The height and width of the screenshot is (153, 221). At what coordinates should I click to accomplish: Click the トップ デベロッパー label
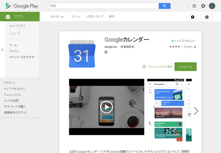coord(185,41)
